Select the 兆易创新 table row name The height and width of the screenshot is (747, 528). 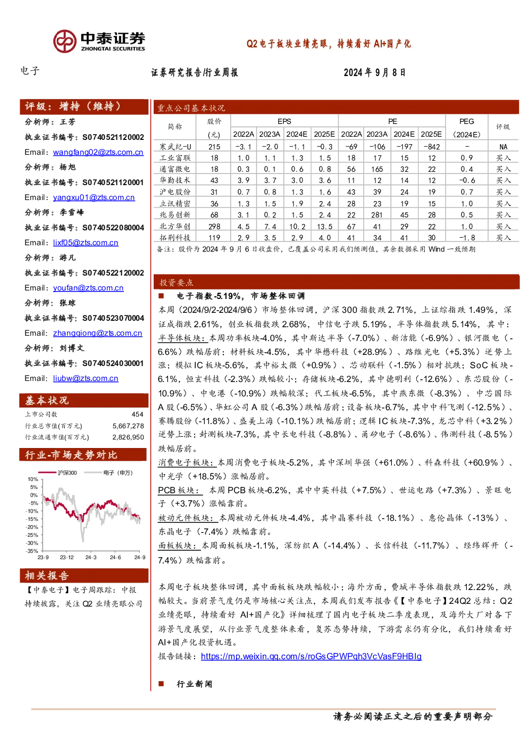(175, 215)
